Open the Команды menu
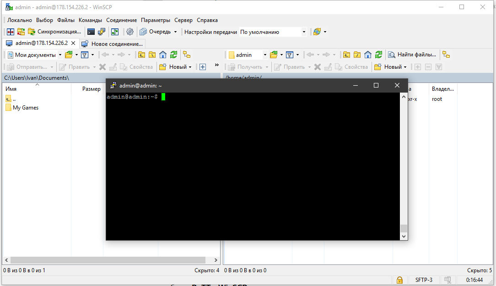The width and height of the screenshot is (496, 286). click(x=90, y=20)
